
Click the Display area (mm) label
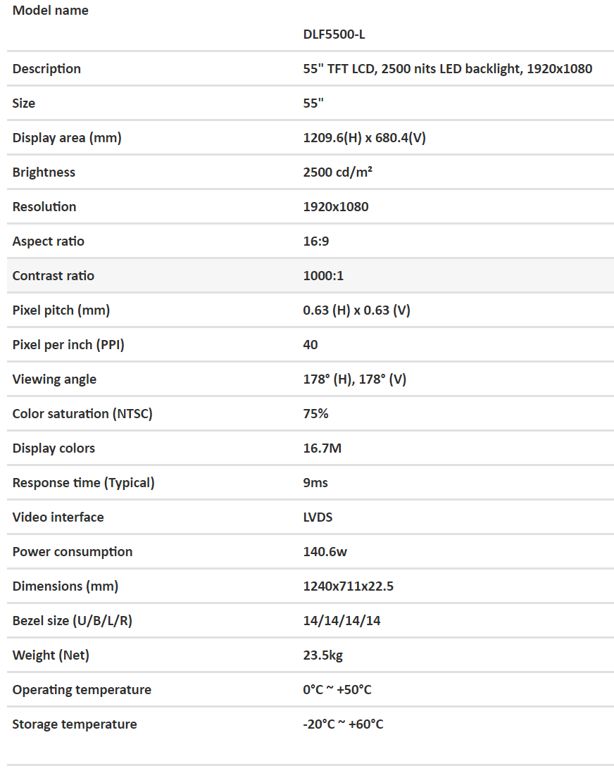point(67,137)
